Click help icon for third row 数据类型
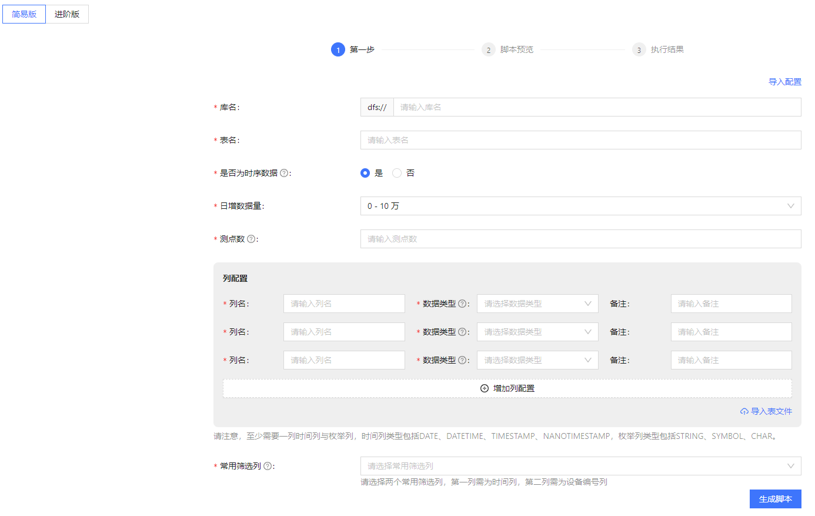This screenshot has height=516, width=815. (x=462, y=360)
